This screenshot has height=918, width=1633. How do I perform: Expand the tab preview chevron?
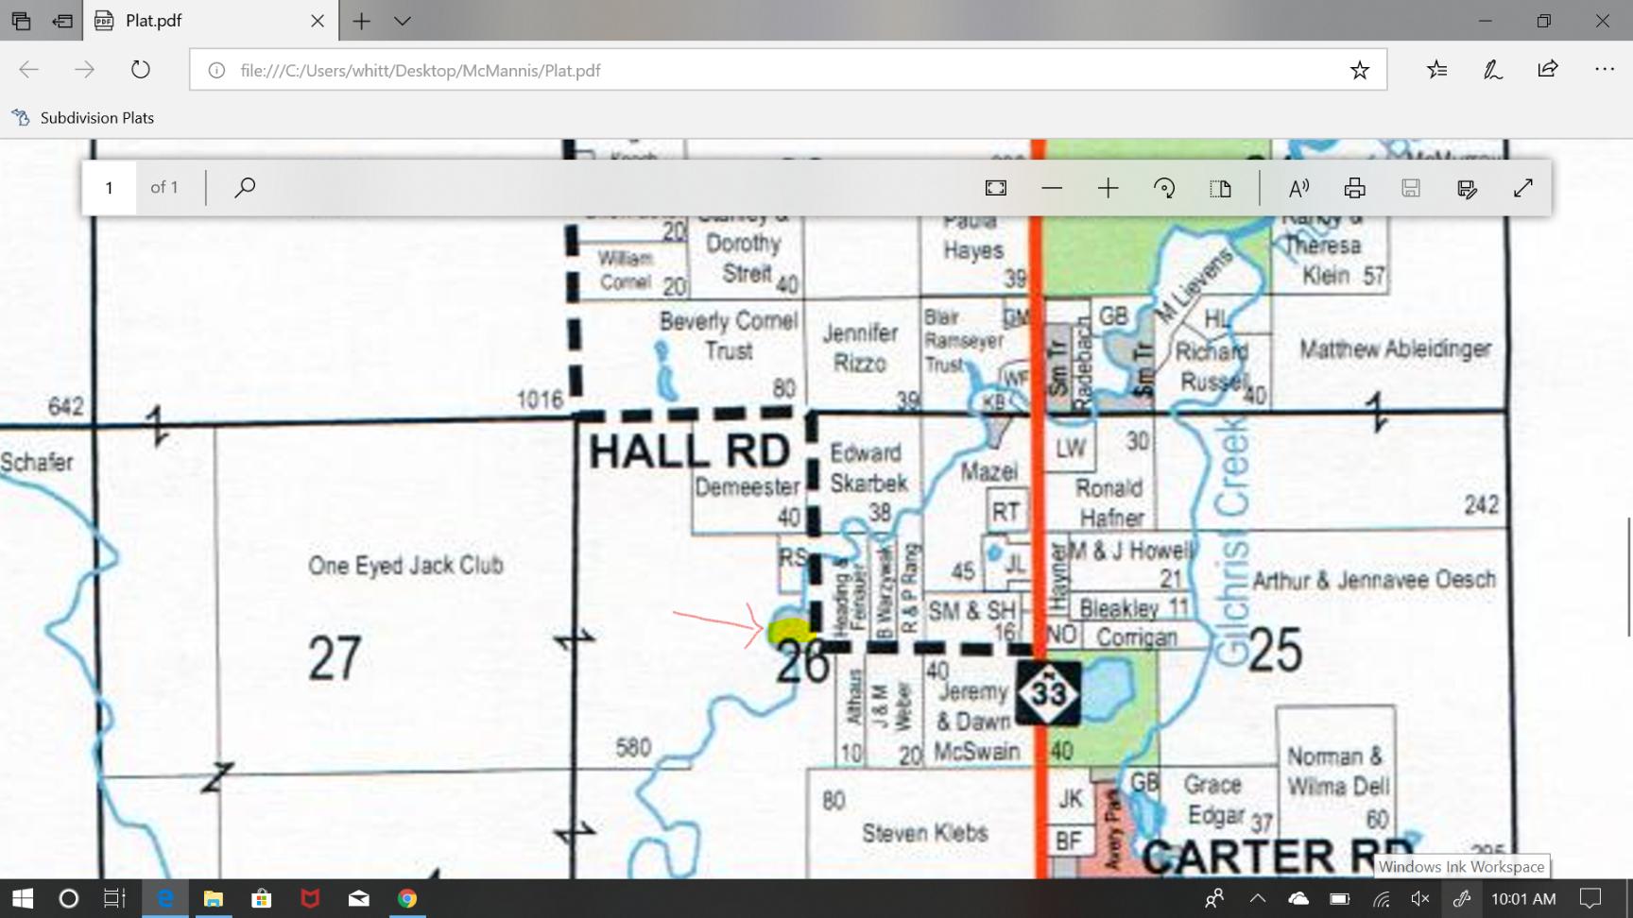[403, 20]
